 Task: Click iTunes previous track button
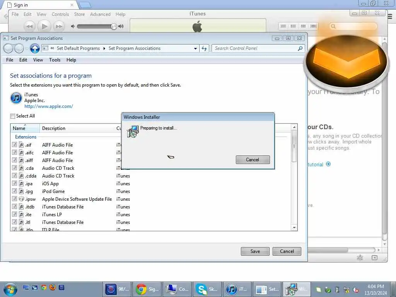click(x=29, y=26)
